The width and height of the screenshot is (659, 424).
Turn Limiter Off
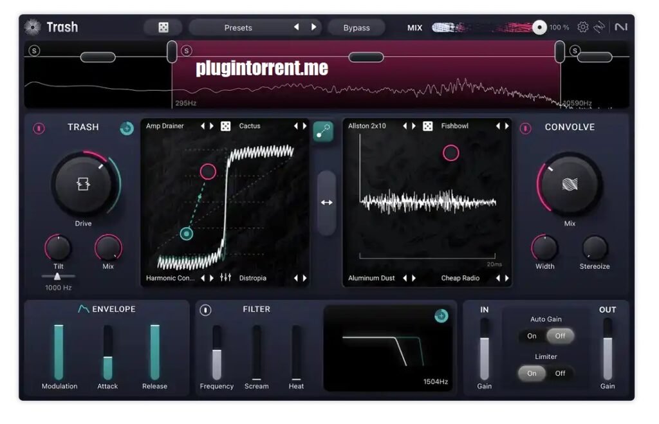560,373
